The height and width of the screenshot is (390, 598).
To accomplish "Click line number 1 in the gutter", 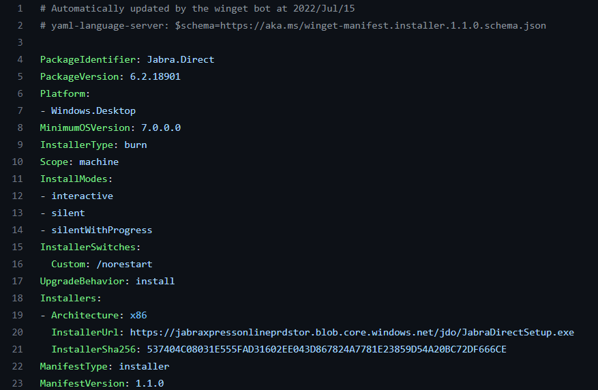I will pos(20,8).
